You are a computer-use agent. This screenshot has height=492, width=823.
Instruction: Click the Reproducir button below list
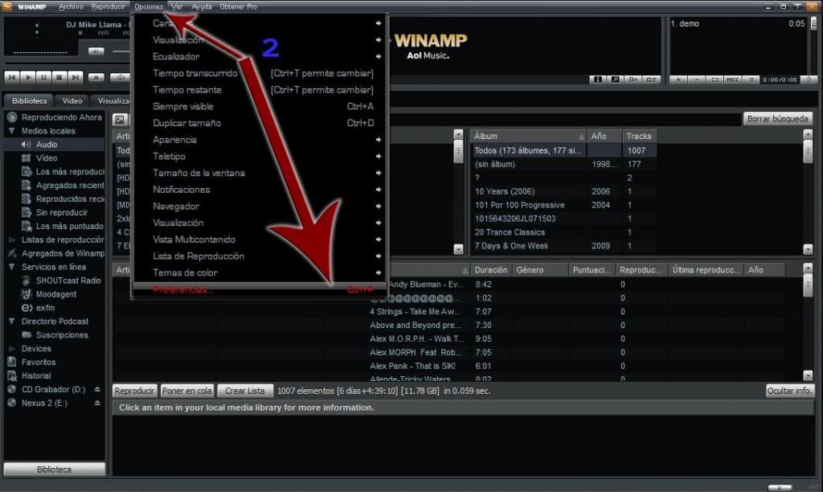(x=134, y=391)
